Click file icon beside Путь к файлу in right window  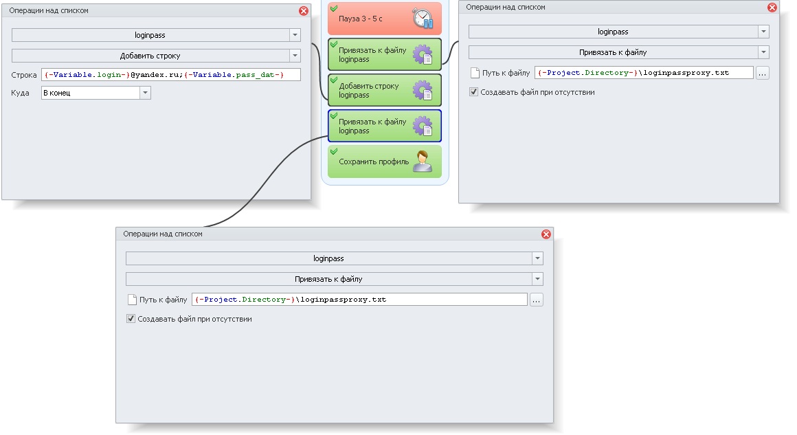pos(475,73)
